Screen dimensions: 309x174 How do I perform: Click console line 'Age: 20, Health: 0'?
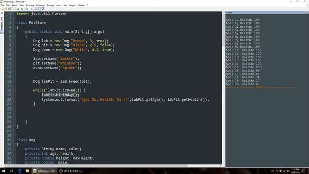coord(242,84)
